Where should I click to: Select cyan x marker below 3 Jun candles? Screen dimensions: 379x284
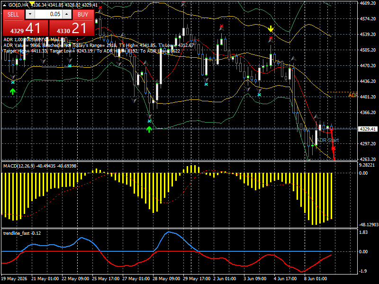pyautogui.click(x=259, y=94)
